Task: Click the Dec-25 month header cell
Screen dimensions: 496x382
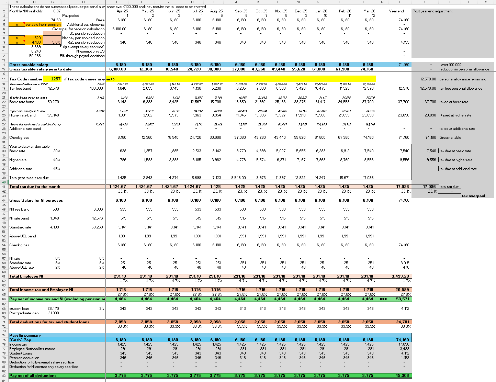Action: tap(301, 11)
